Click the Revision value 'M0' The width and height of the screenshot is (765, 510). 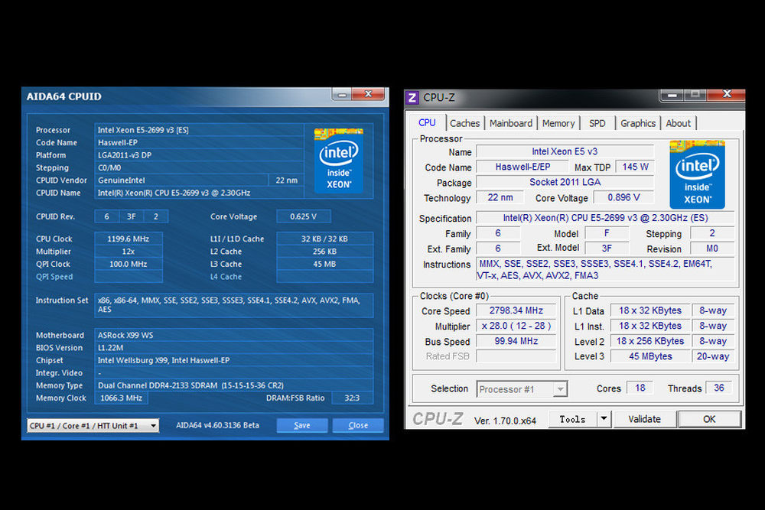711,249
